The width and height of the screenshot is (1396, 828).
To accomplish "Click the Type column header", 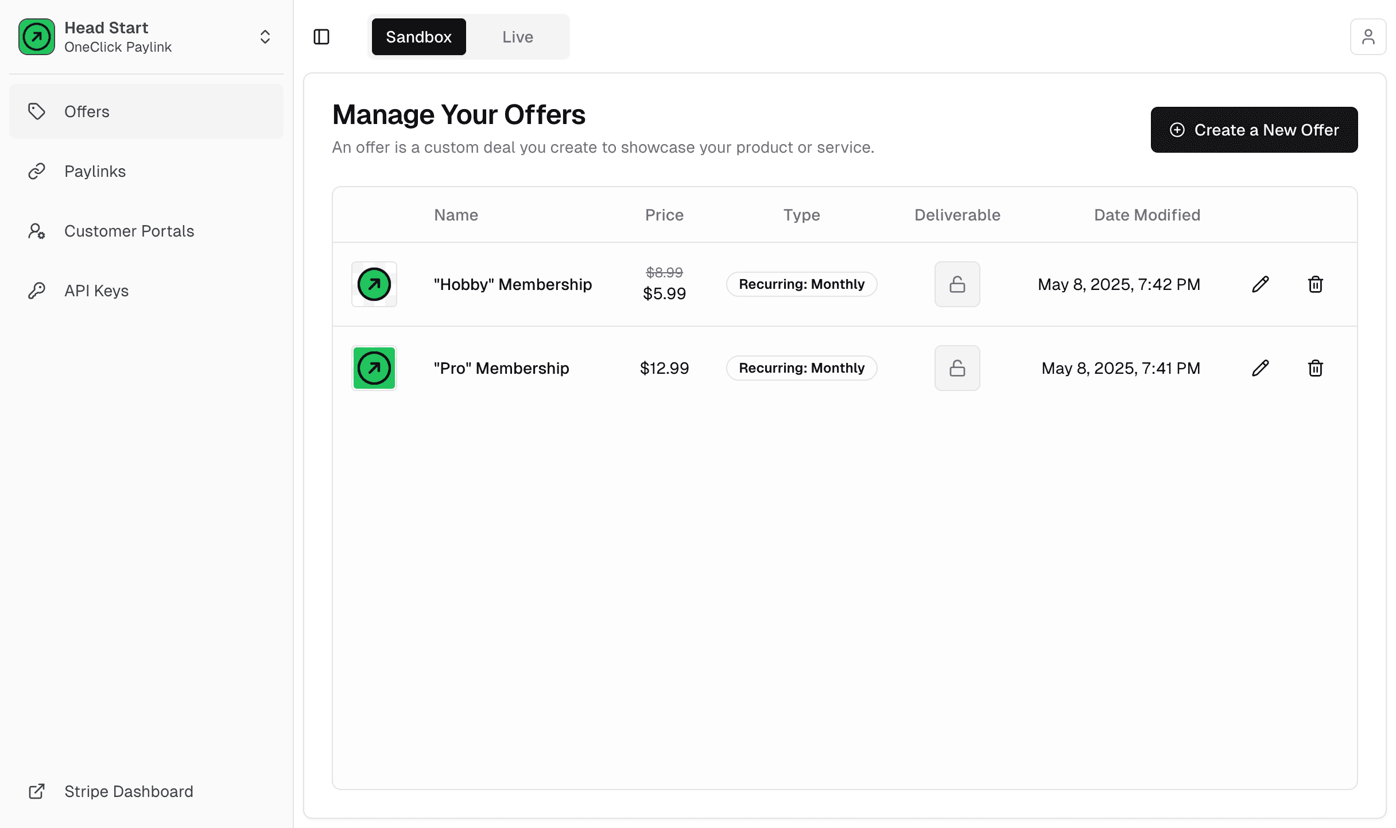I will click(x=802, y=215).
